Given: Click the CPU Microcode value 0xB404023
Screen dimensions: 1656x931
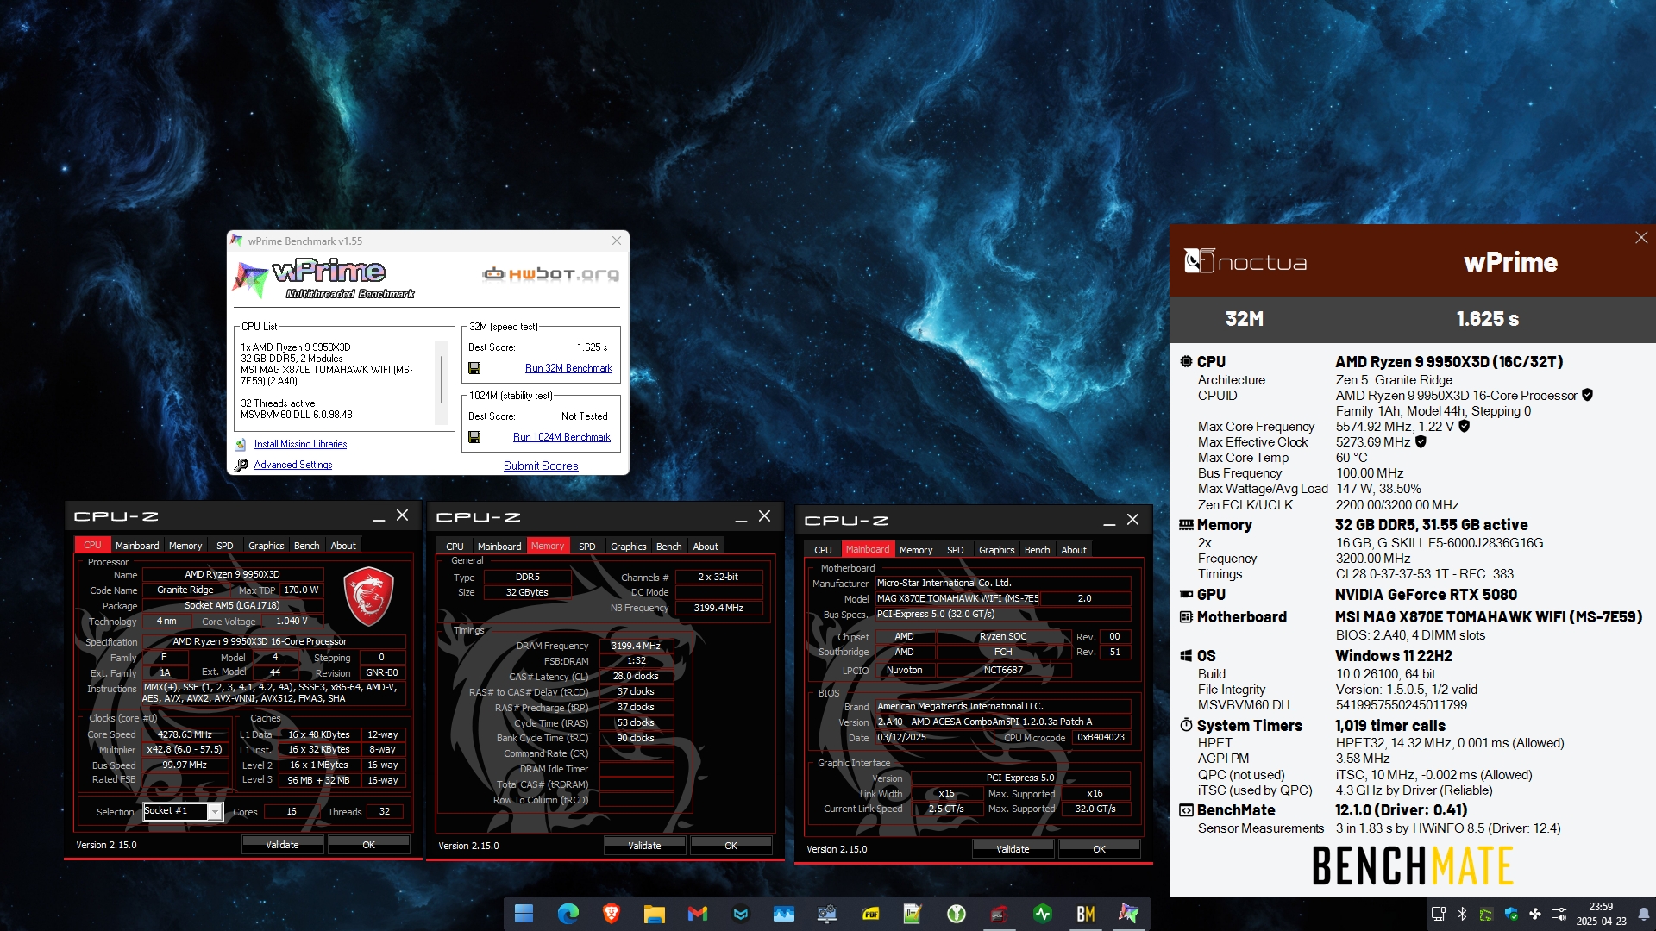Looking at the screenshot, I should tap(1101, 738).
